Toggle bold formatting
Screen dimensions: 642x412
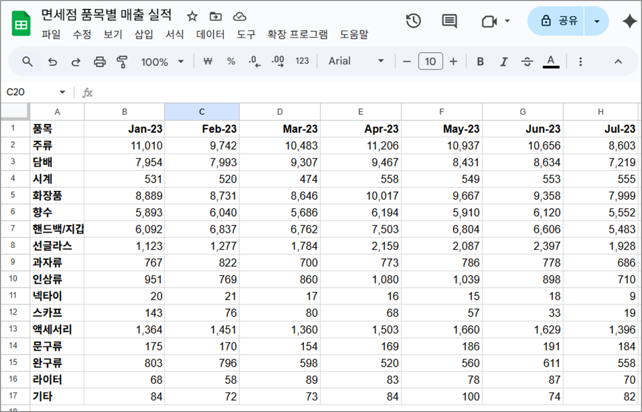coord(480,62)
